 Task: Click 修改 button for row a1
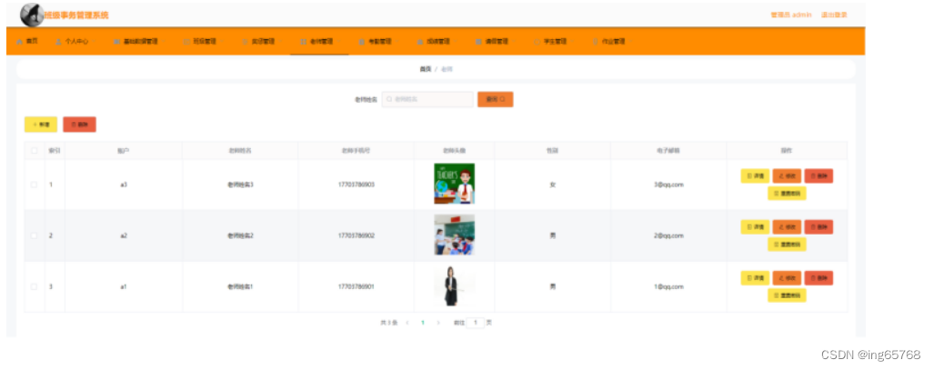(x=787, y=278)
